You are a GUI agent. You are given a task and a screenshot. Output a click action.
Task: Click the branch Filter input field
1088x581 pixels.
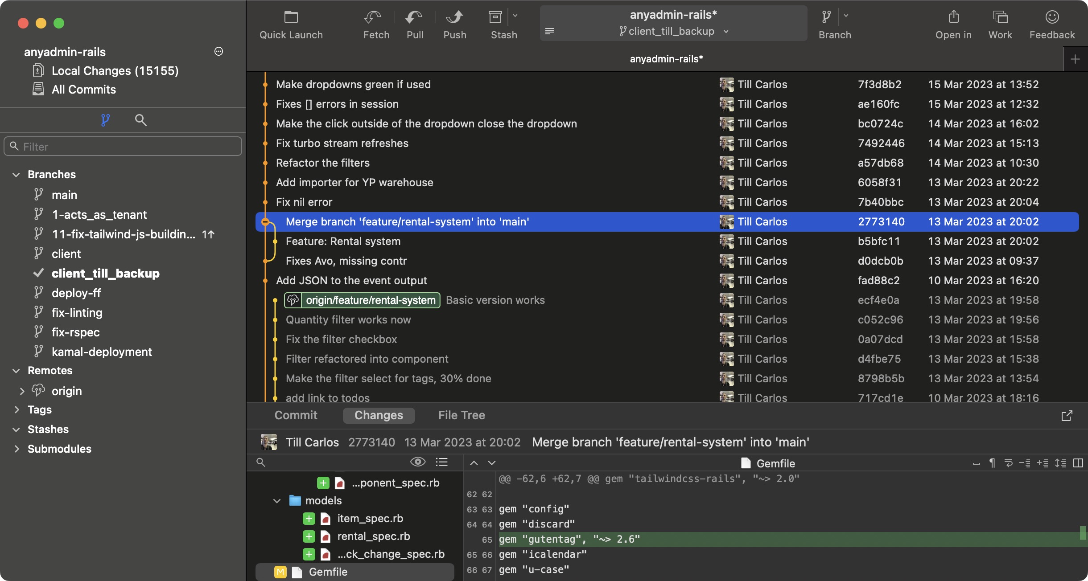click(x=123, y=146)
